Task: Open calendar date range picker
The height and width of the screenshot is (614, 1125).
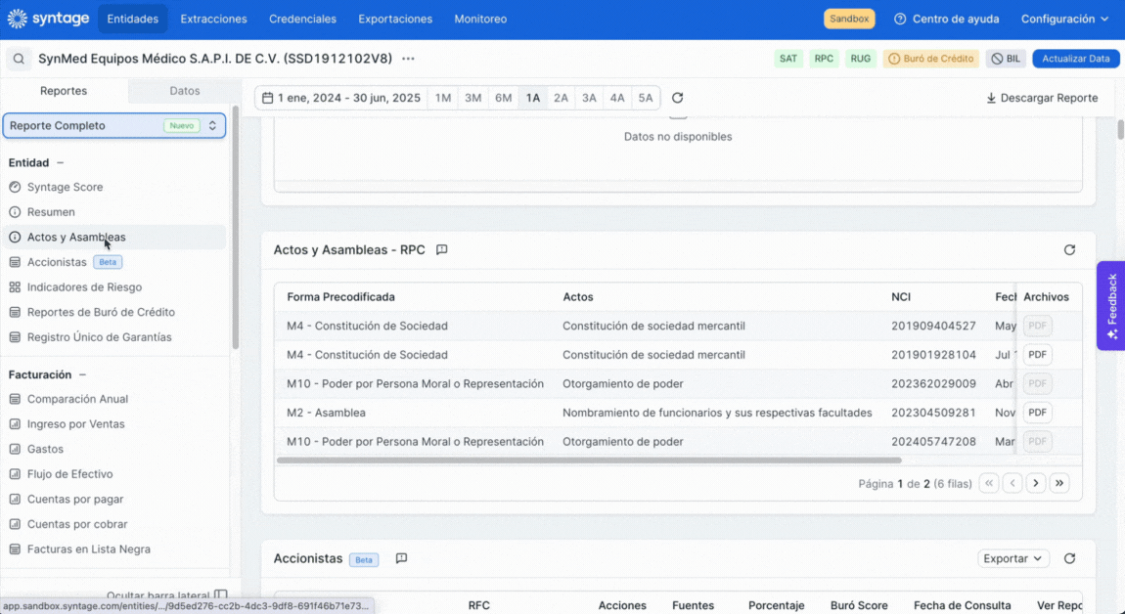Action: coord(341,98)
